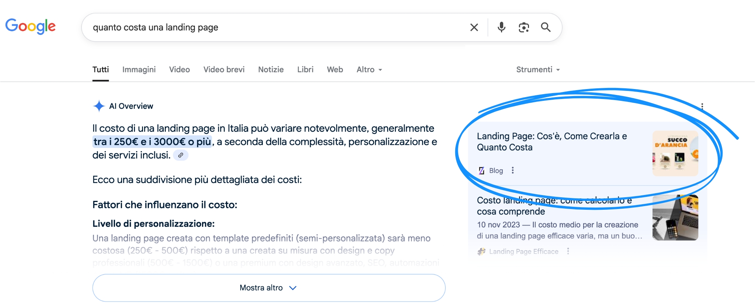Switch to the Notizie tab

[x=271, y=70]
